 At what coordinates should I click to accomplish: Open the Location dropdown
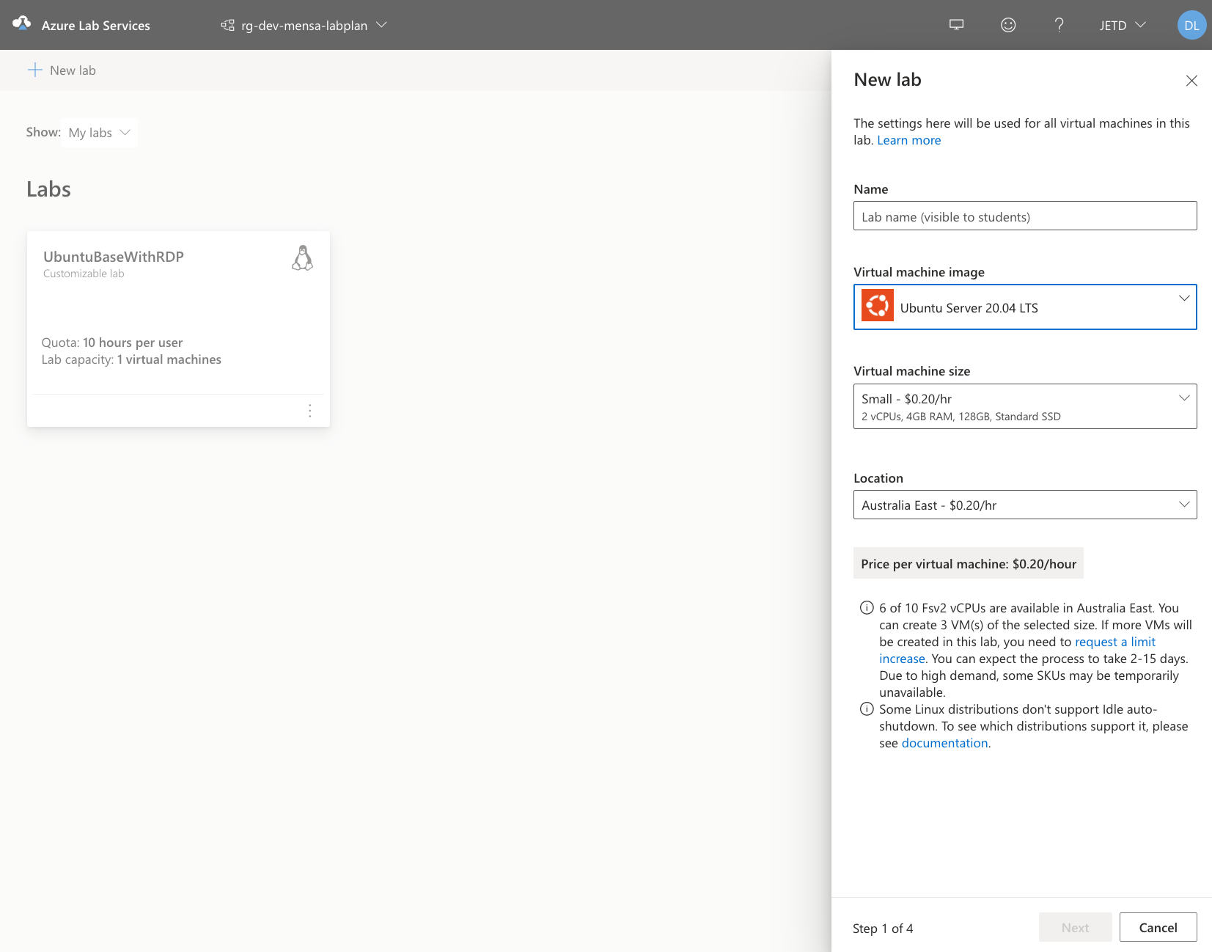tap(1025, 505)
